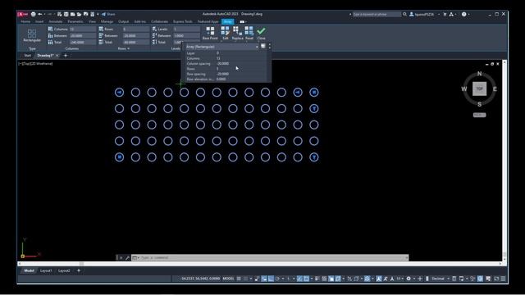525x295 pixels.
Task: Expand the quick access toolbar customize dropdown
Action: point(98,14)
